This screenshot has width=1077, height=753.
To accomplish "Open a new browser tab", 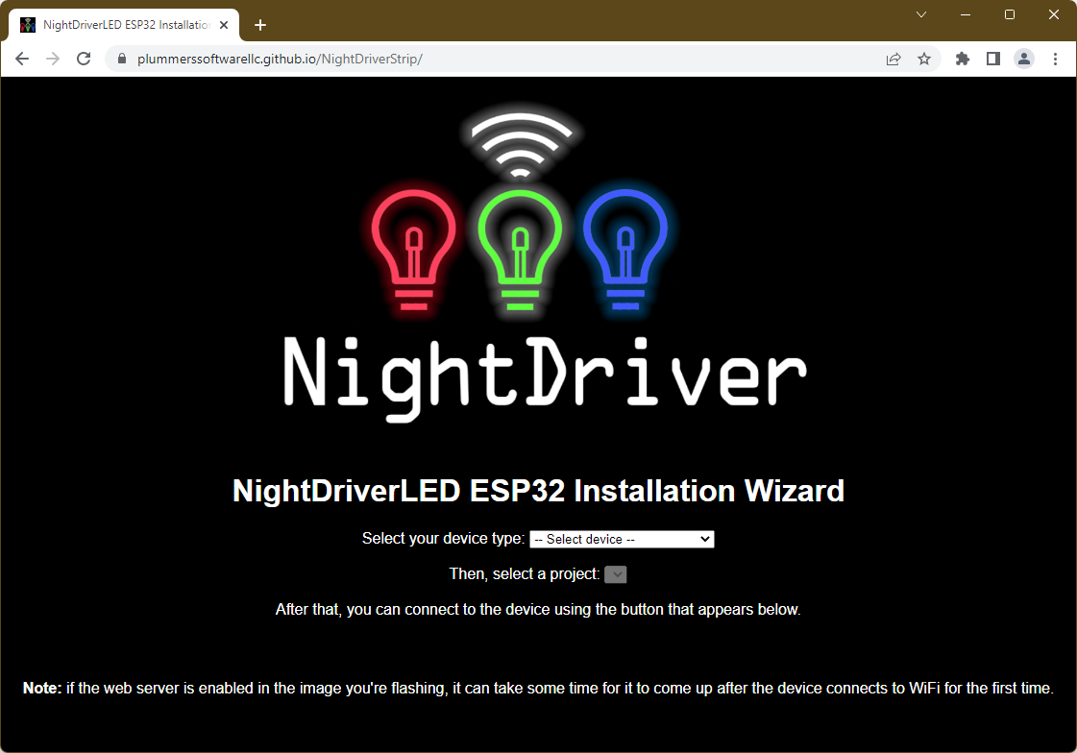I will click(x=259, y=25).
